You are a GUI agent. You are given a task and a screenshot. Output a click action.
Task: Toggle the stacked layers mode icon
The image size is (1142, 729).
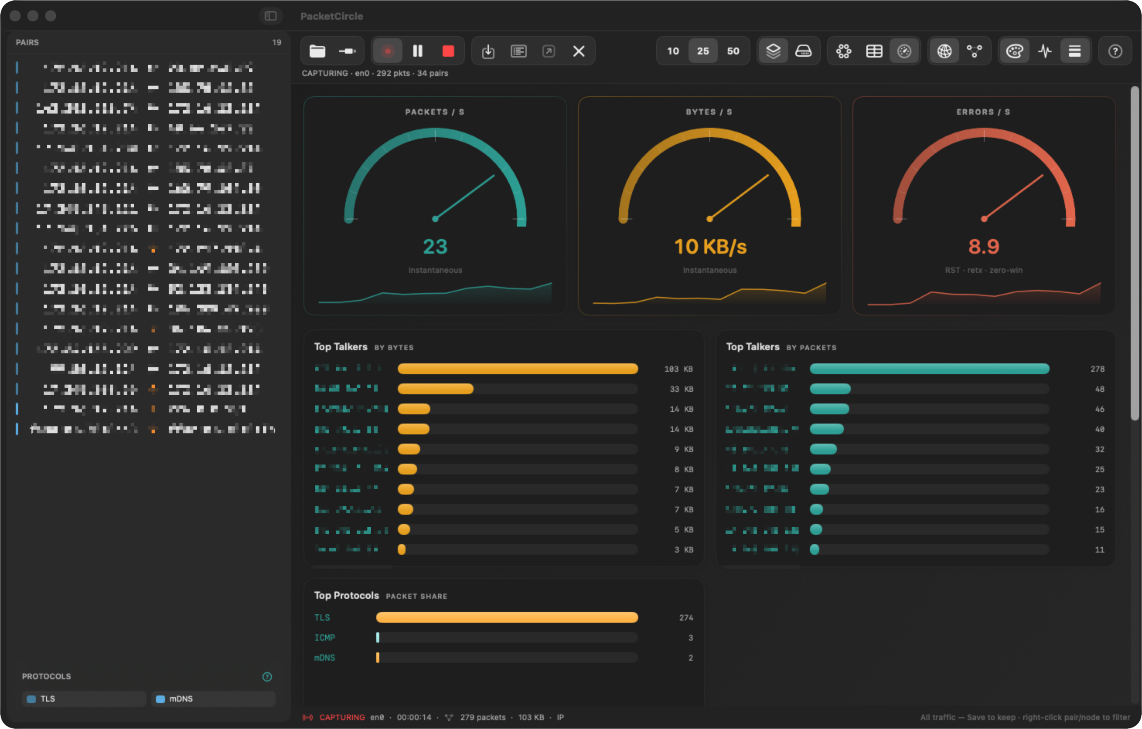point(773,51)
